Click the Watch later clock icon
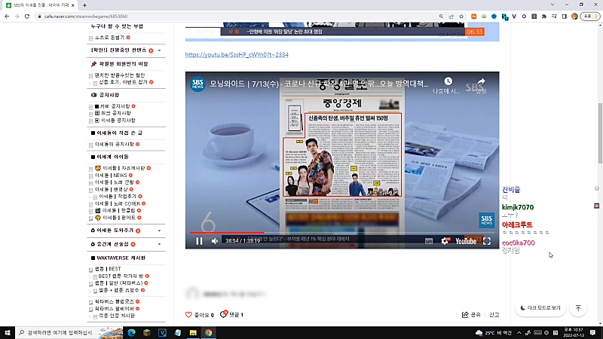This screenshot has width=603, height=339. coord(448,81)
